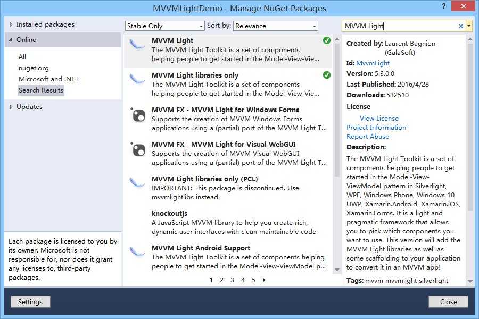Open the MvvmLight Id link
The image size is (479, 319).
pos(373,63)
